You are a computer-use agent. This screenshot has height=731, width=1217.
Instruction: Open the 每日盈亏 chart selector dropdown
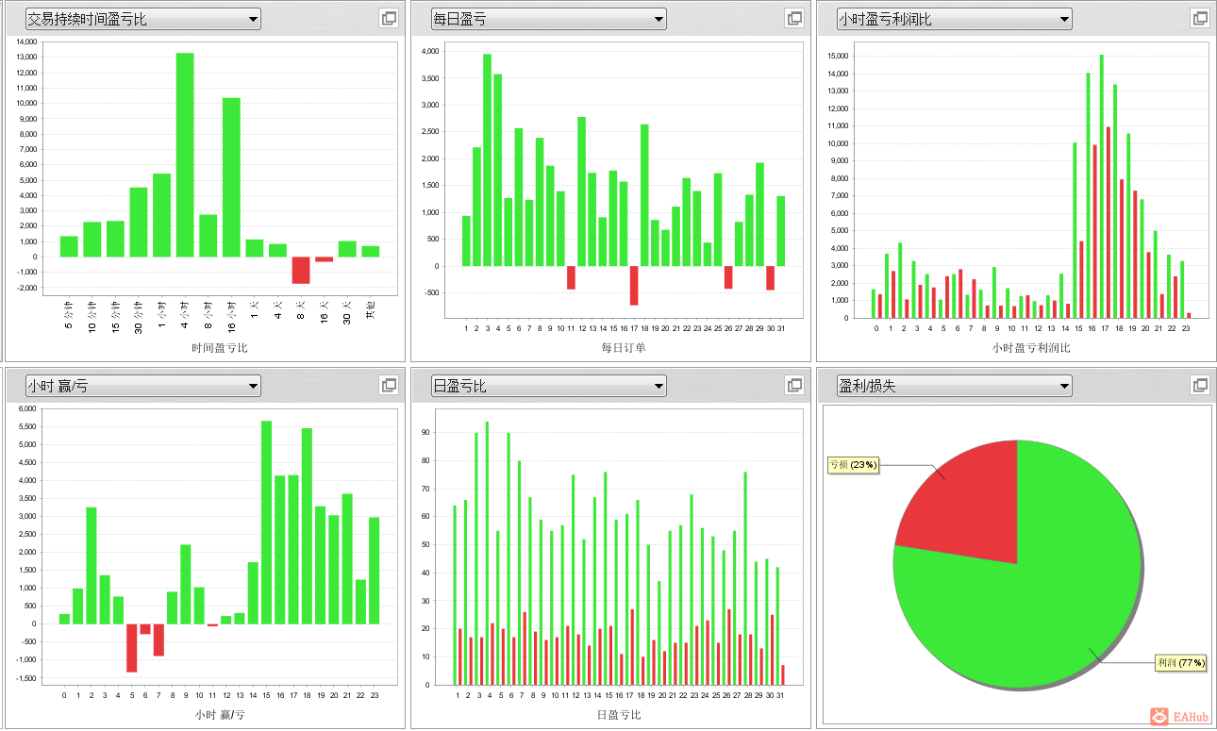(548, 19)
